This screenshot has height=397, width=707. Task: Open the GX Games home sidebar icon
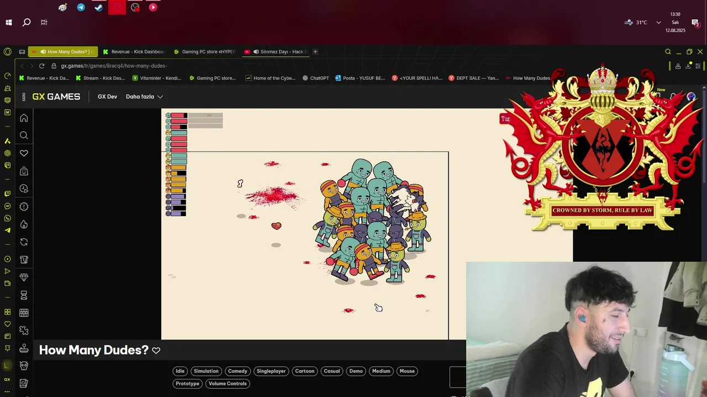click(x=24, y=117)
